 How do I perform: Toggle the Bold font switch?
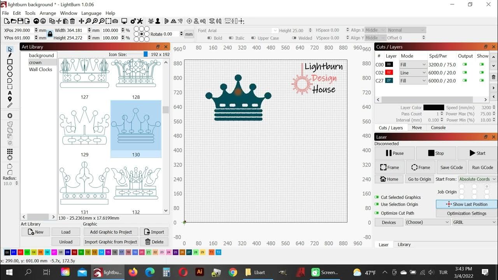[209, 38]
